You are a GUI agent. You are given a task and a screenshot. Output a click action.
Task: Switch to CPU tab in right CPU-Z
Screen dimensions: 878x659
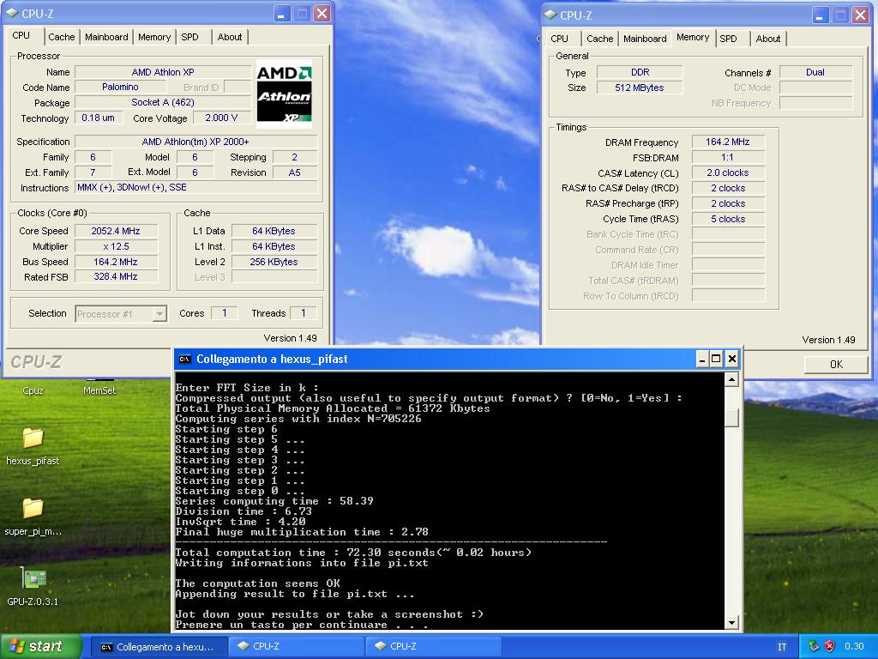click(559, 39)
